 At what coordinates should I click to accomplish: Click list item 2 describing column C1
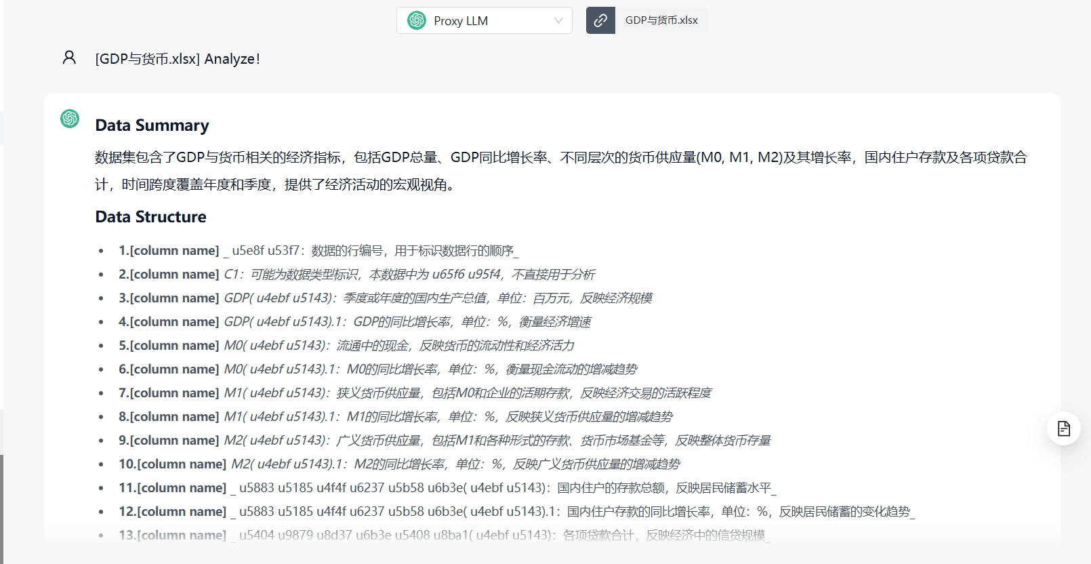[357, 275]
